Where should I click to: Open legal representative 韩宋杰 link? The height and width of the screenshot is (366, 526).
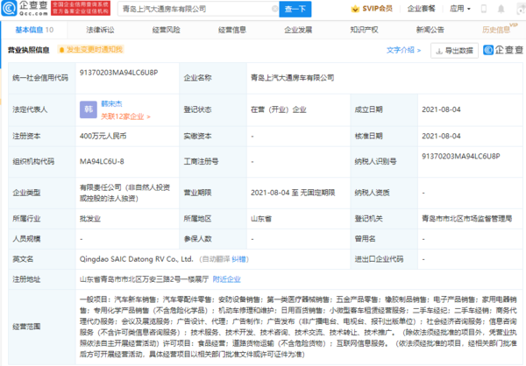pos(111,103)
